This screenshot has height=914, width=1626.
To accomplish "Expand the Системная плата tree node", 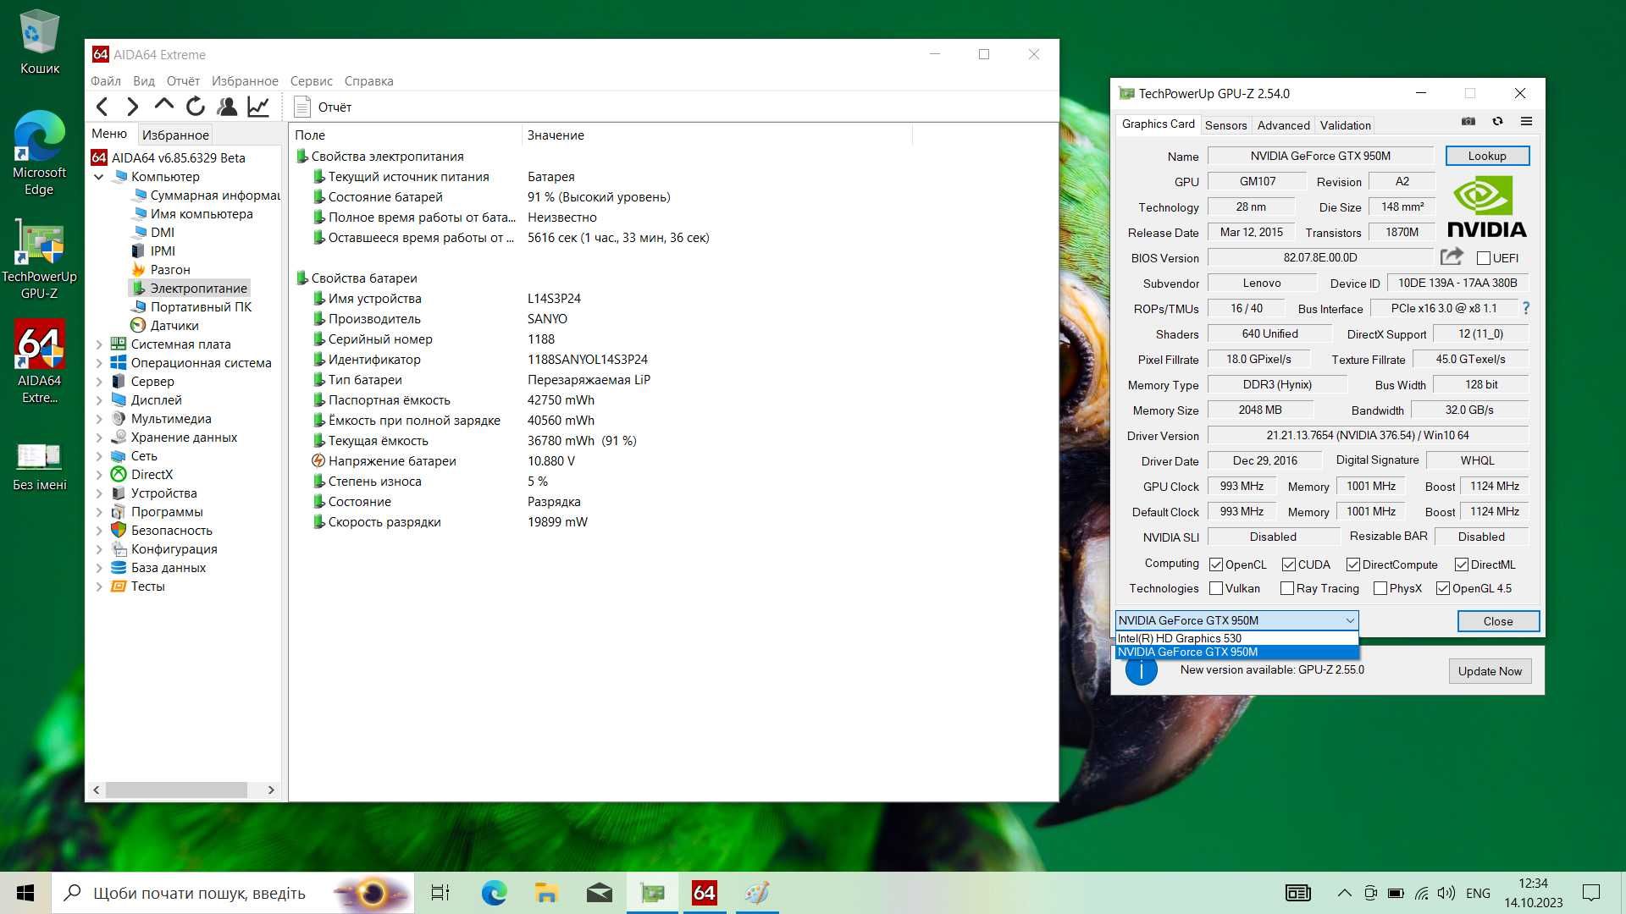I will (99, 344).
